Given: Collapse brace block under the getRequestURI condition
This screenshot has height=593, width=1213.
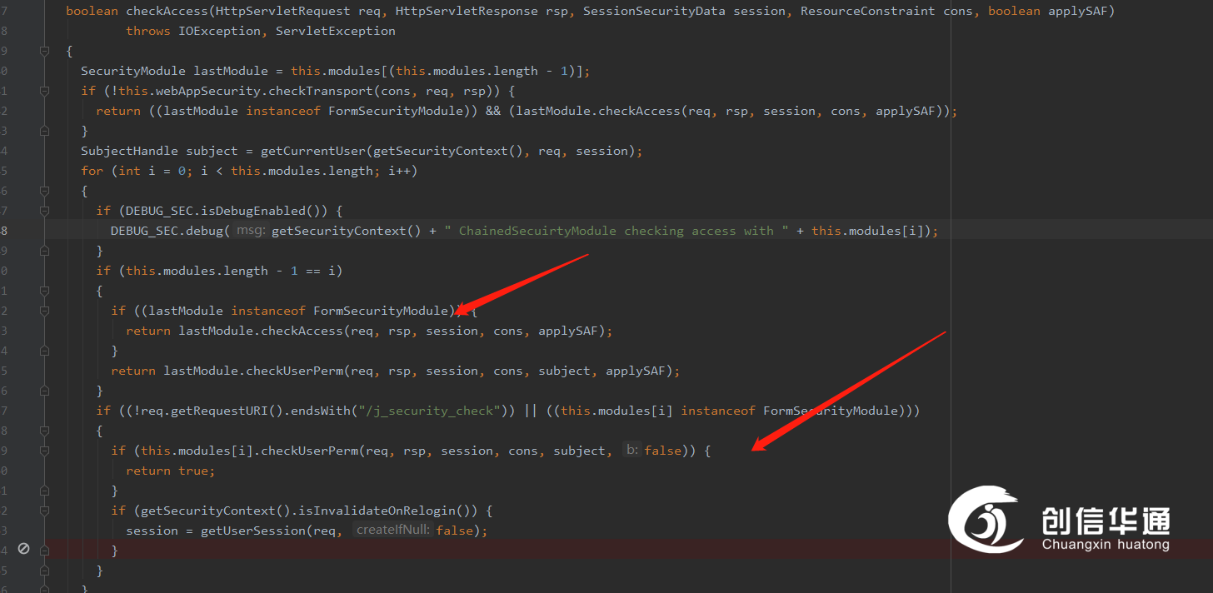Looking at the screenshot, I should click(45, 431).
